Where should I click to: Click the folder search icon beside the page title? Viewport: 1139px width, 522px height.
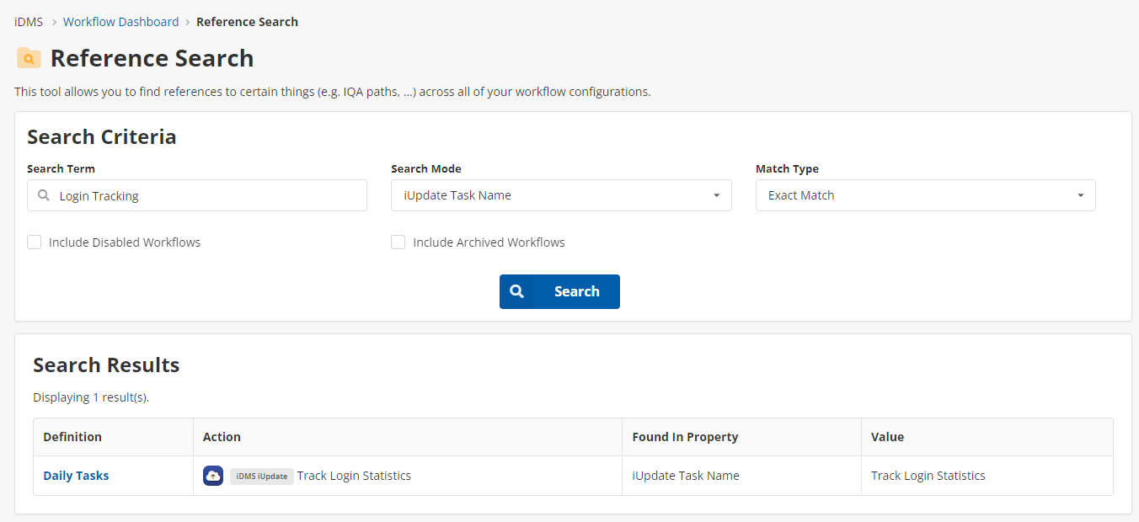coord(29,58)
